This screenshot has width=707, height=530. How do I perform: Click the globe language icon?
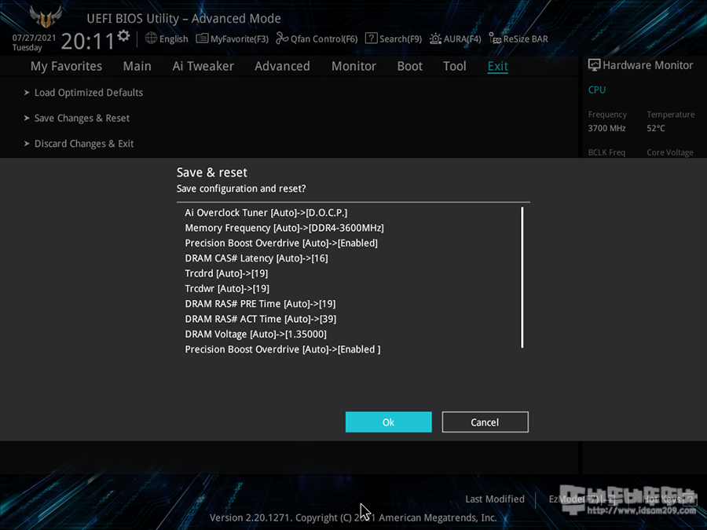click(151, 38)
